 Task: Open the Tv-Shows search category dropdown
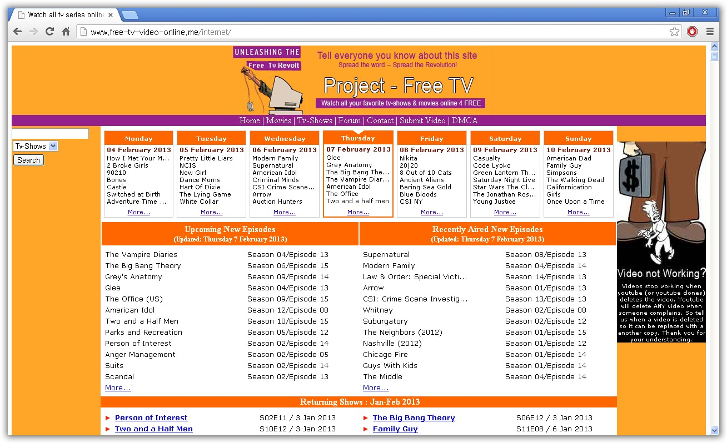click(x=36, y=146)
